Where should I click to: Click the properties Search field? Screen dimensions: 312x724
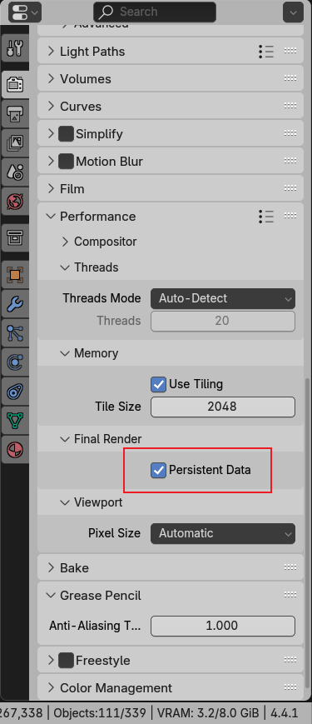pos(155,12)
